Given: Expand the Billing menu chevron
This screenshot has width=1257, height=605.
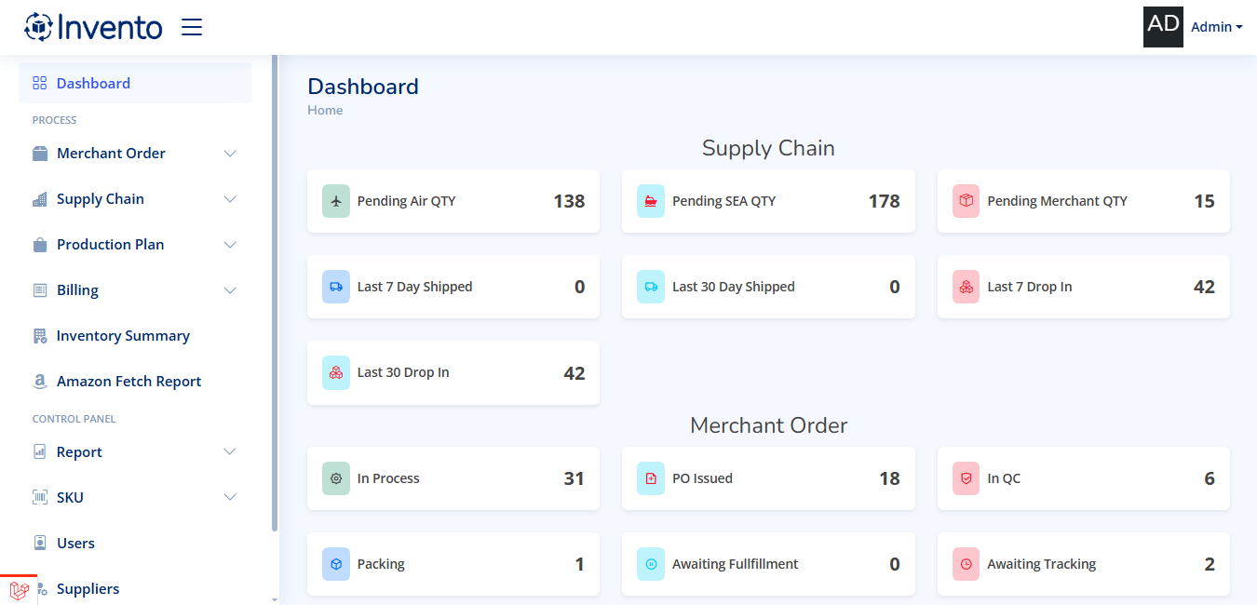Looking at the screenshot, I should (230, 290).
